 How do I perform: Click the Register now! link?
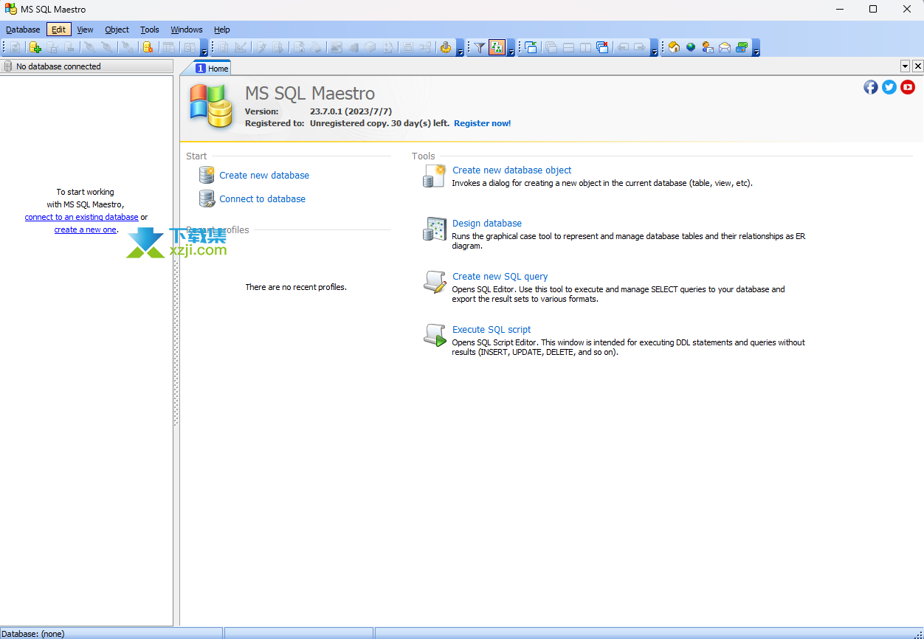(x=482, y=123)
